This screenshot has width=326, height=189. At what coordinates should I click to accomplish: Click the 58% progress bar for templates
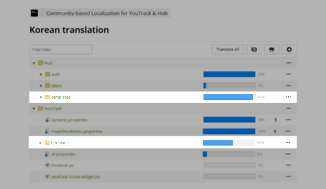click(x=229, y=142)
